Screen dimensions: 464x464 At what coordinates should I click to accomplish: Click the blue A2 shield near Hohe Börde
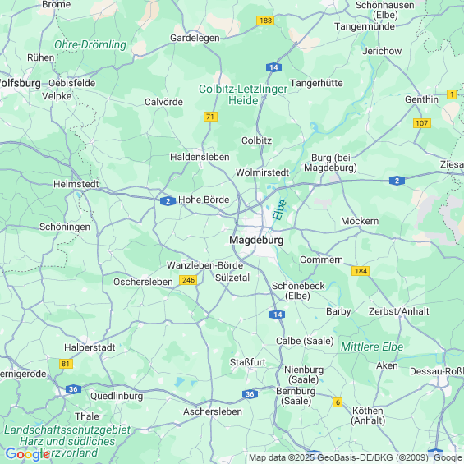point(168,201)
